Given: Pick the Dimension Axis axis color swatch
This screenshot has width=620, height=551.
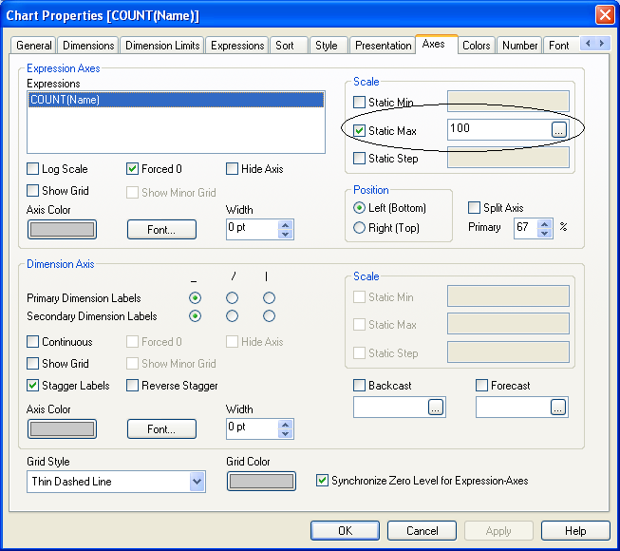Looking at the screenshot, I should tap(62, 429).
